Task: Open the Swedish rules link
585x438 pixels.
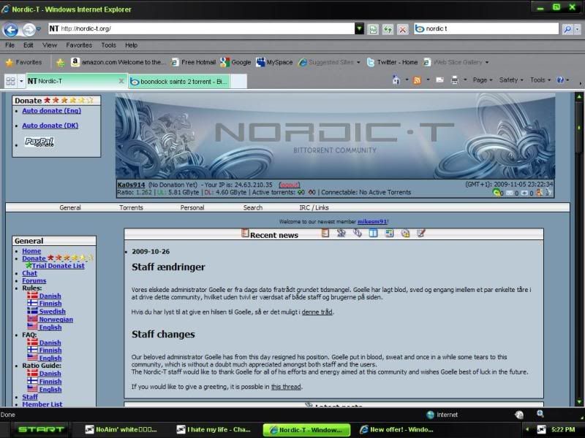Action: click(52, 312)
